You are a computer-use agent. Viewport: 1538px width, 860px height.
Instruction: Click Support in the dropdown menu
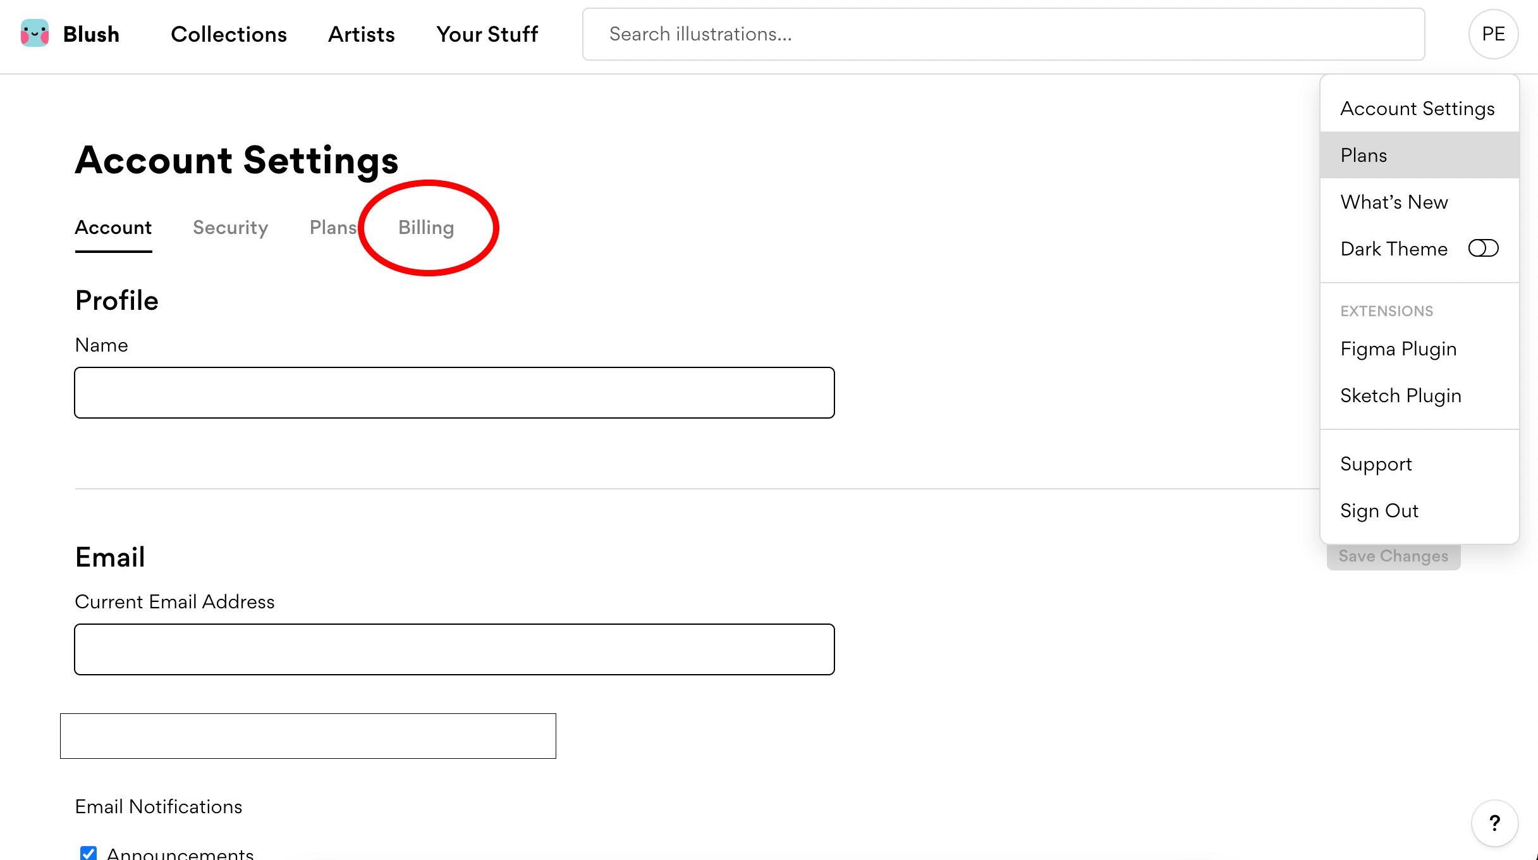tap(1376, 464)
